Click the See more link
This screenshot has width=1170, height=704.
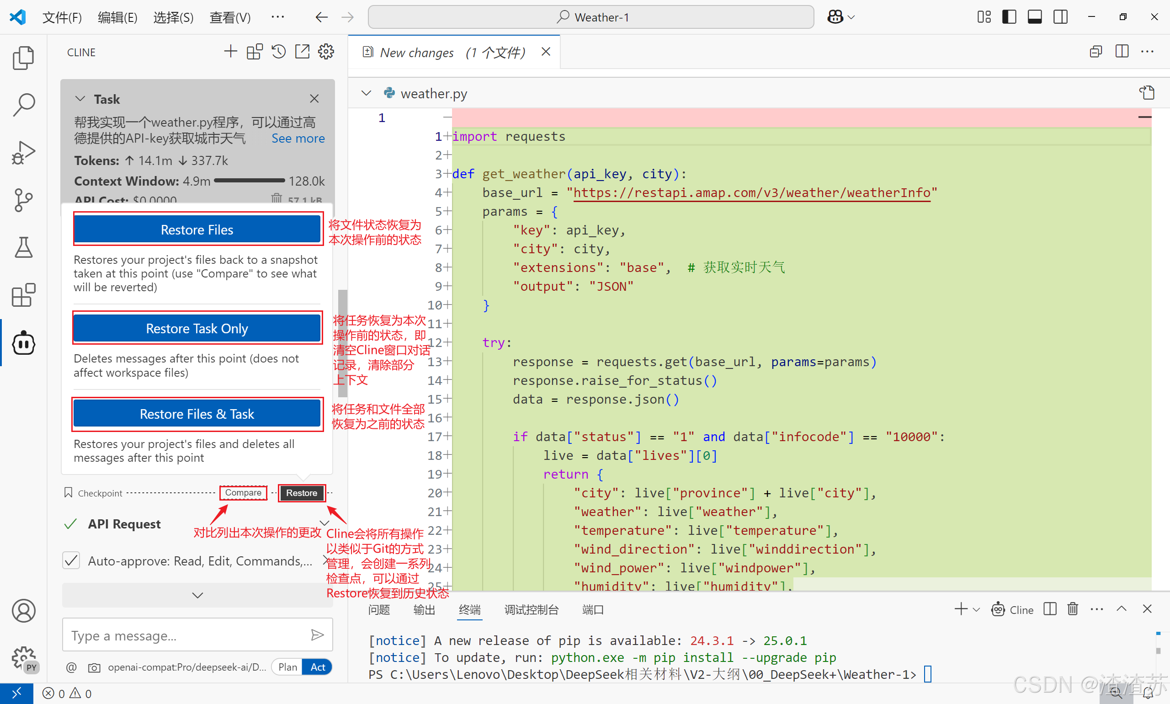tap(298, 139)
